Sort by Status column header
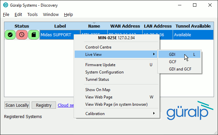This screenshot has width=218, height=135. [22, 26]
